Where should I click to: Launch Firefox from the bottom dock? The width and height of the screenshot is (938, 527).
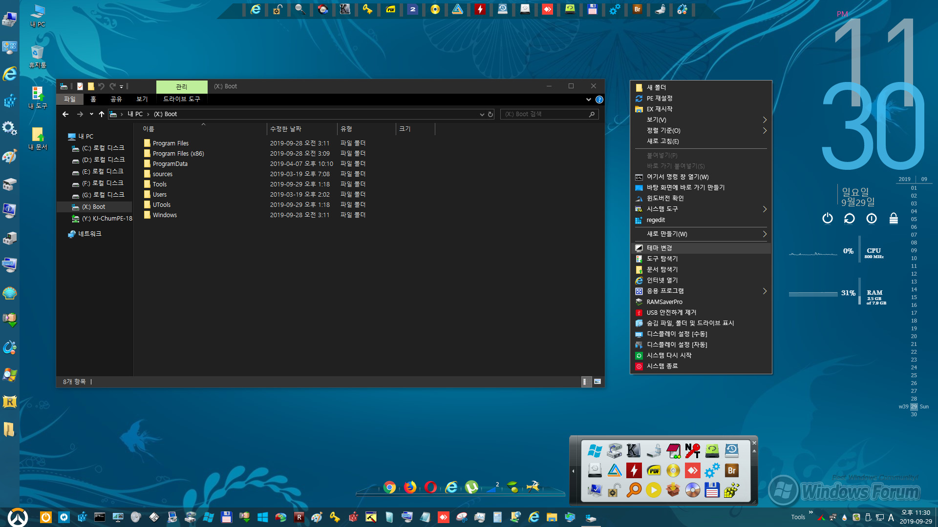(x=410, y=487)
